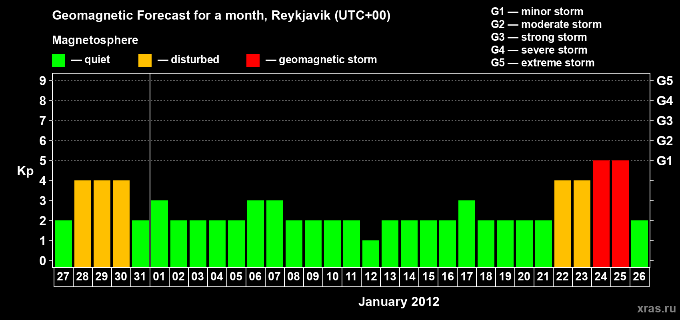The height and width of the screenshot is (320, 680).
Task: Click the orange disturbed legend swatch
Action: (145, 60)
